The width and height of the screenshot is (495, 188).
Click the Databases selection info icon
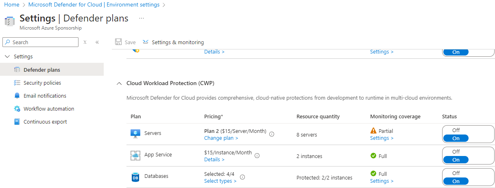pyautogui.click(x=242, y=177)
